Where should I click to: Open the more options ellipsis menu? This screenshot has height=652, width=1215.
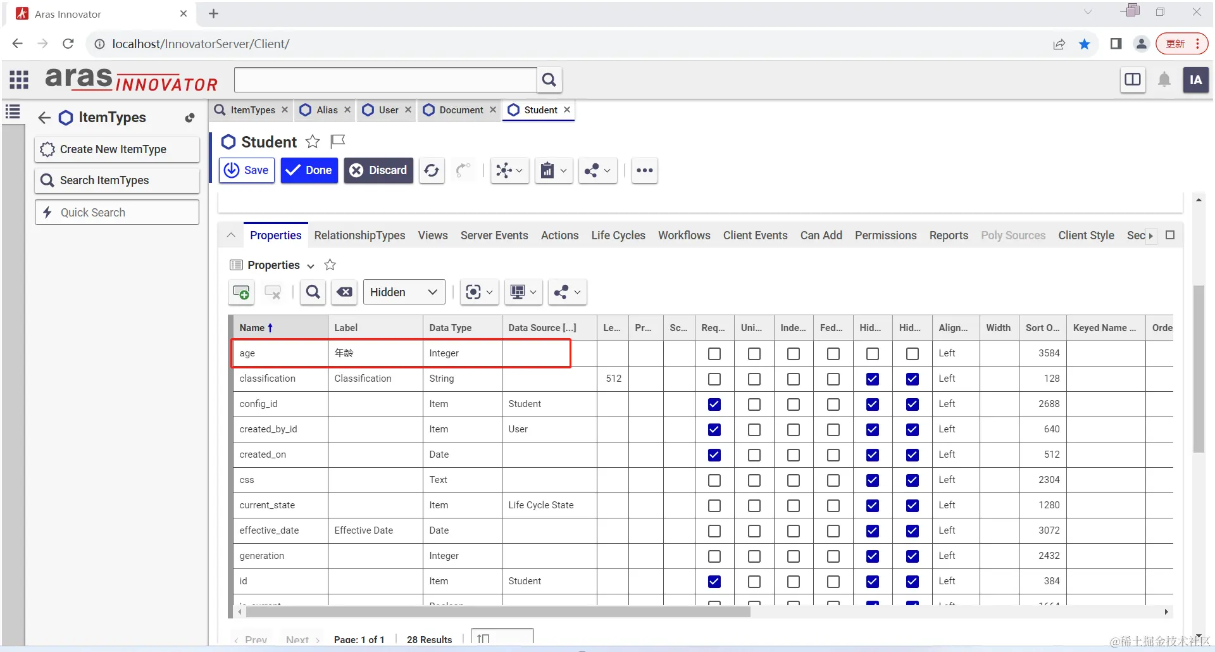[x=645, y=170]
